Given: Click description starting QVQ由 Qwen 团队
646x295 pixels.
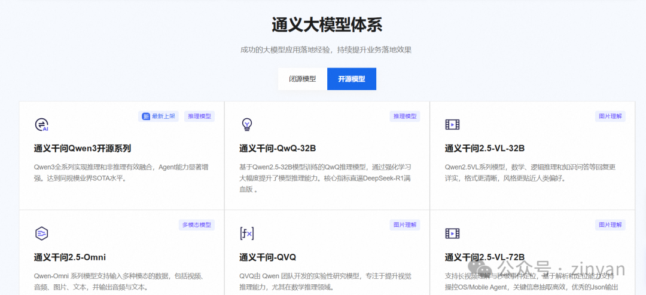Looking at the screenshot, I should coord(325,281).
